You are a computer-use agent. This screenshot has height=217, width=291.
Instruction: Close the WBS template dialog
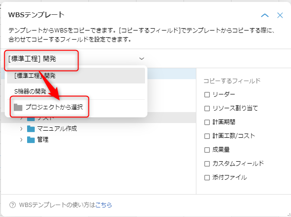280,15
